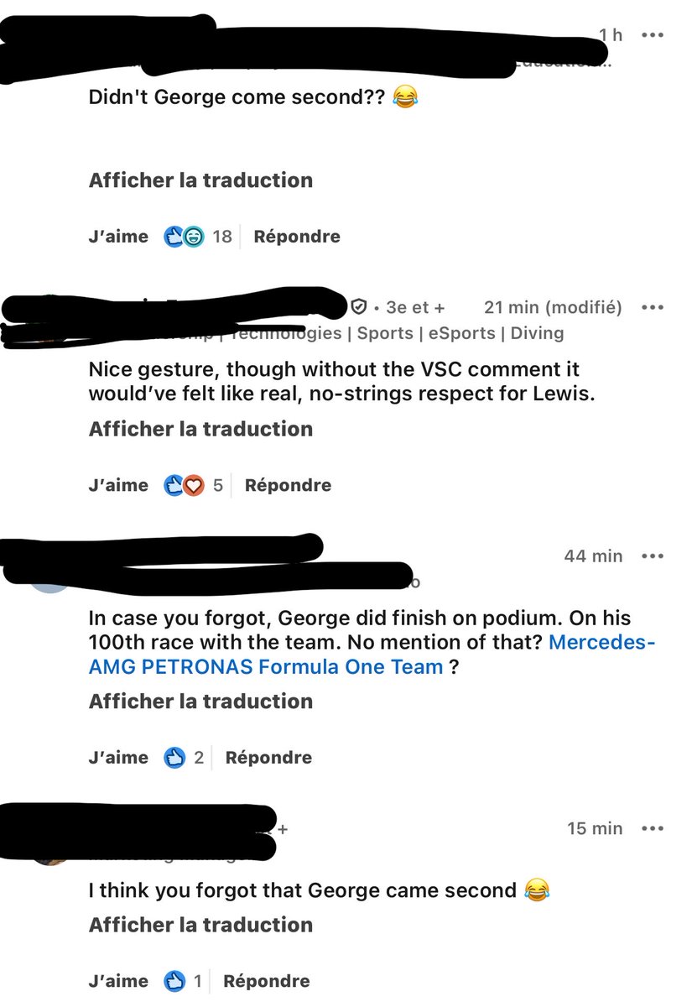Like the "Nice gesture" VSC comment
692x1007 pixels.
pyautogui.click(x=118, y=485)
